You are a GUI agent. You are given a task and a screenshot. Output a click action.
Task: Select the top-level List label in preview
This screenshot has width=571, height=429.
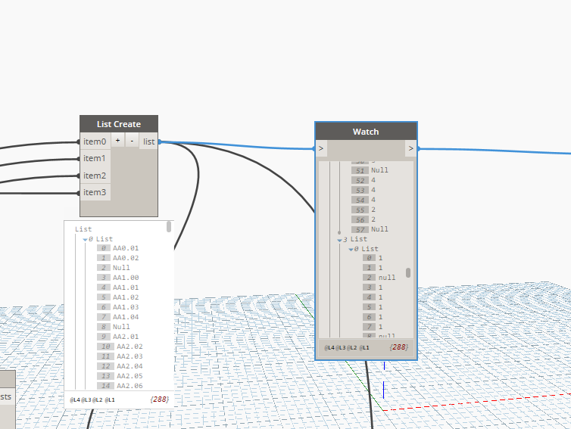tap(83, 229)
